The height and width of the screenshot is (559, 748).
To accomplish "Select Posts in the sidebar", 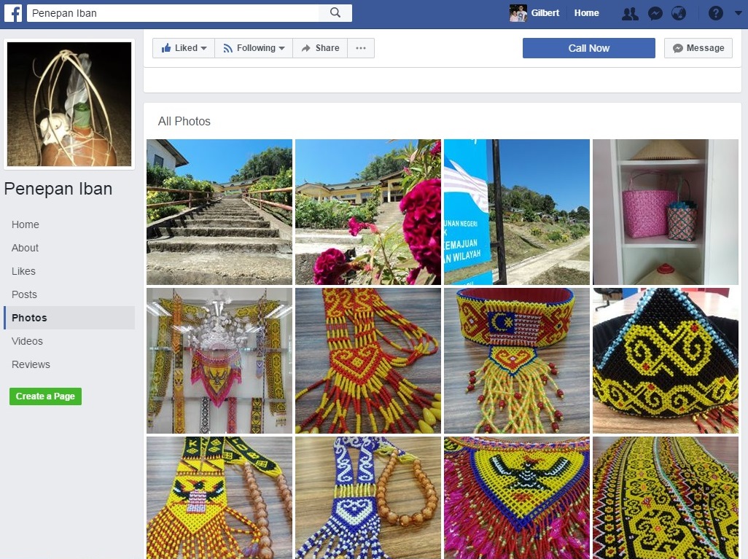I will (x=24, y=294).
